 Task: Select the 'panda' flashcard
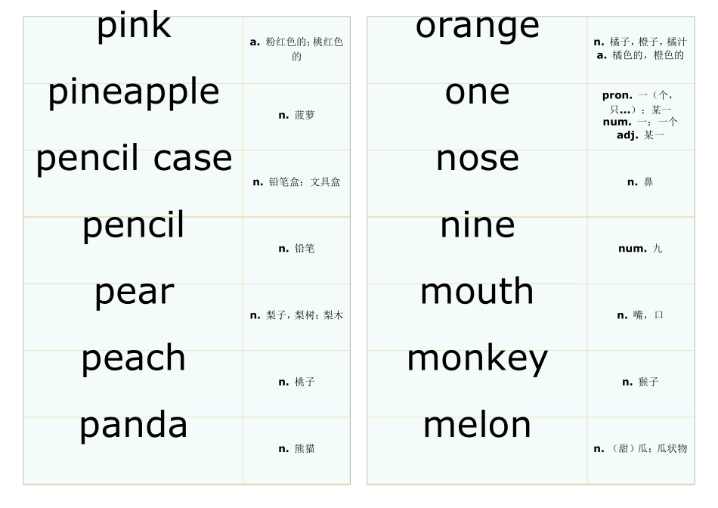tap(134, 426)
